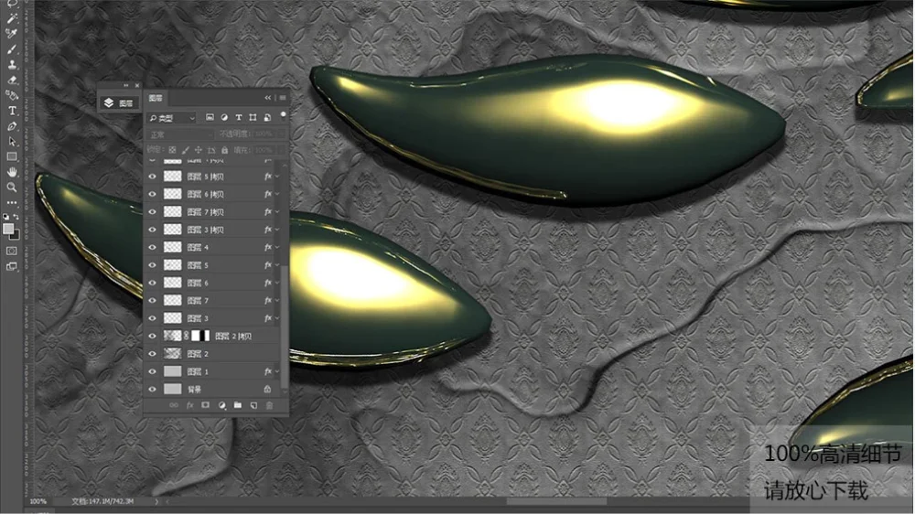Expand effects of 图层 1

277,371
